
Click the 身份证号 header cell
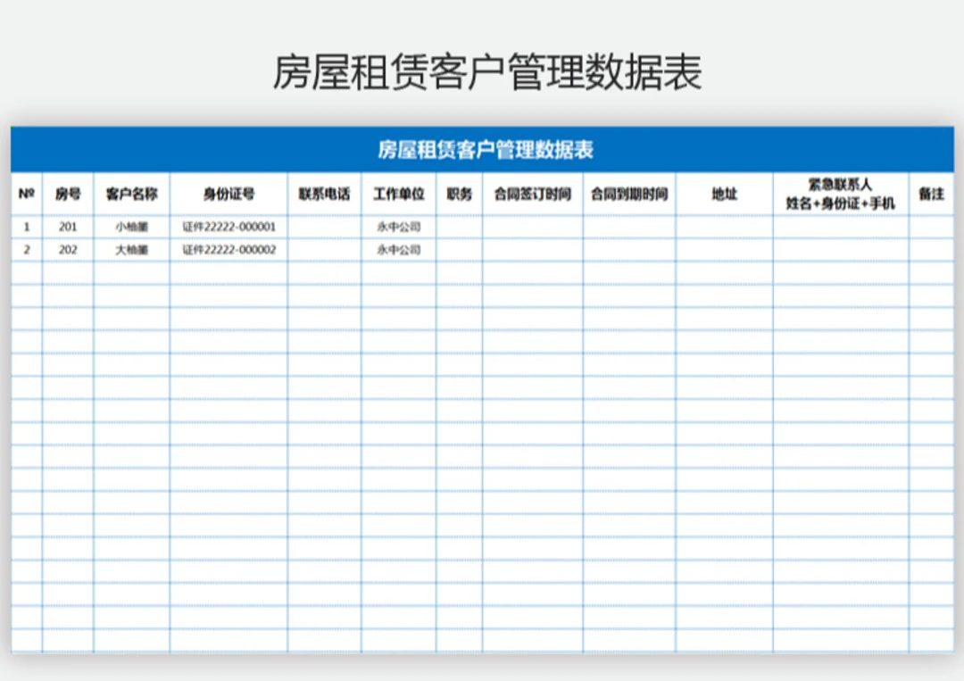[229, 194]
